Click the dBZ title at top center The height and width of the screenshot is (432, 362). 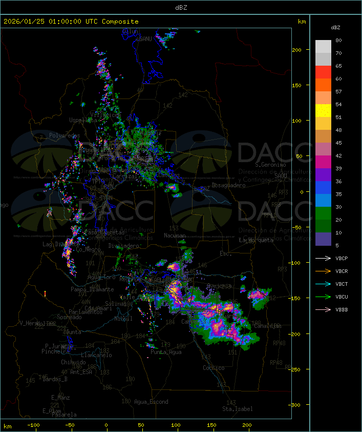(x=181, y=7)
